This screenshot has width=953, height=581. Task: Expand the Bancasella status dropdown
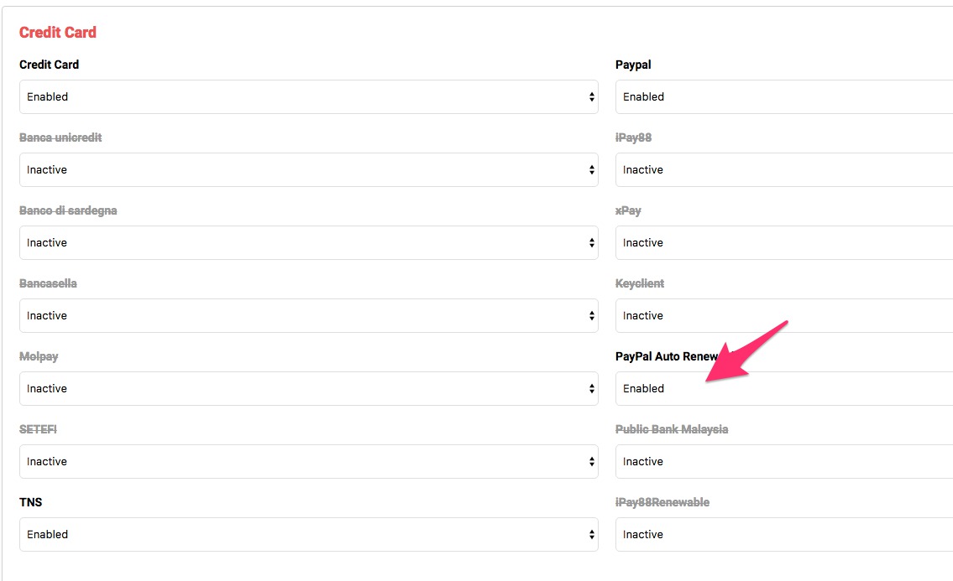click(308, 316)
